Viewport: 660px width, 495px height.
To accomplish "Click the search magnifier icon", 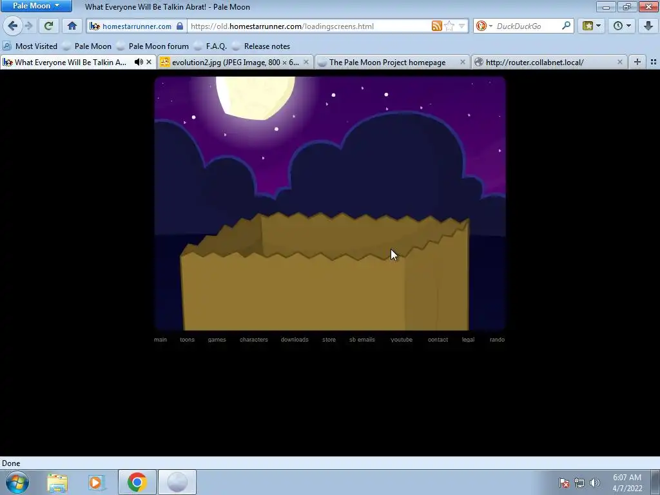I will tap(566, 26).
